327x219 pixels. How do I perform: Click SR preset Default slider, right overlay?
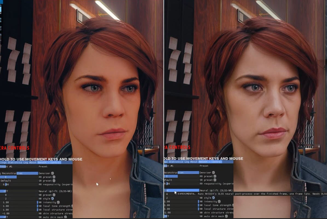(x=181, y=180)
